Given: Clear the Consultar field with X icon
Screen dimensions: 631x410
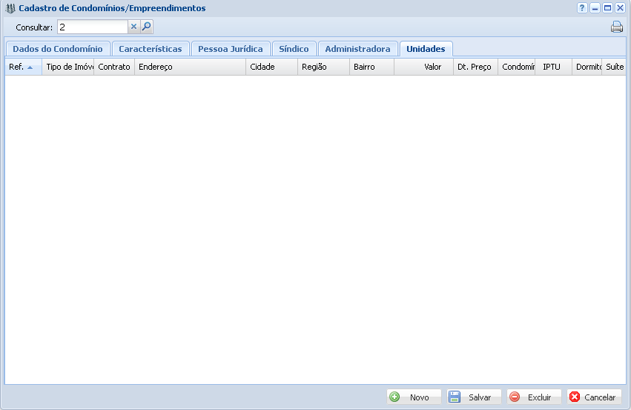Looking at the screenshot, I should (134, 27).
